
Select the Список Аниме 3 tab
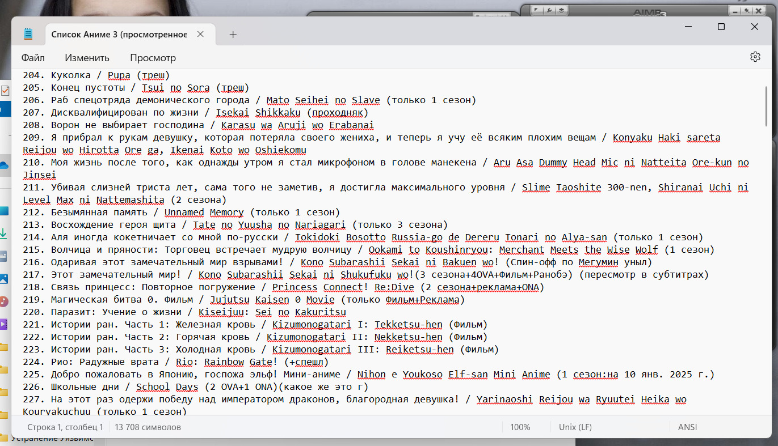pos(119,34)
